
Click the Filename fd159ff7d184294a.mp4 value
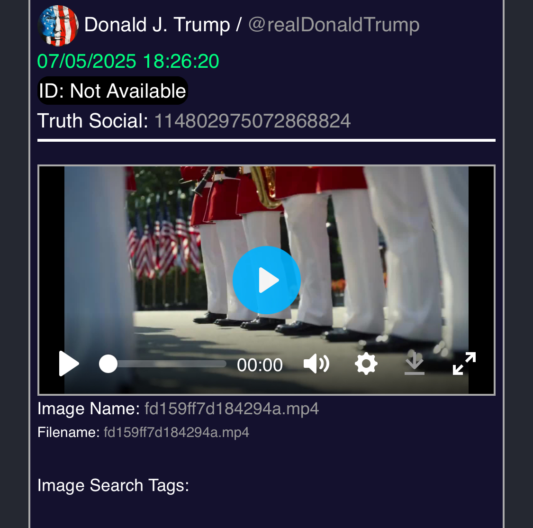click(x=176, y=432)
